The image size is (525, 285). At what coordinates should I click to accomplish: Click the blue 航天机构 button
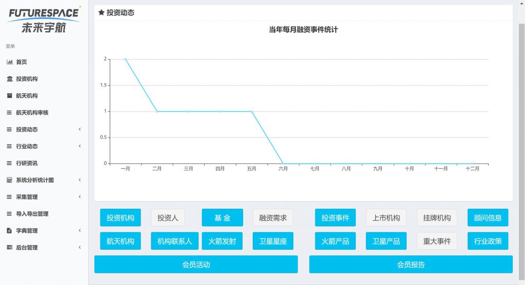click(x=120, y=241)
